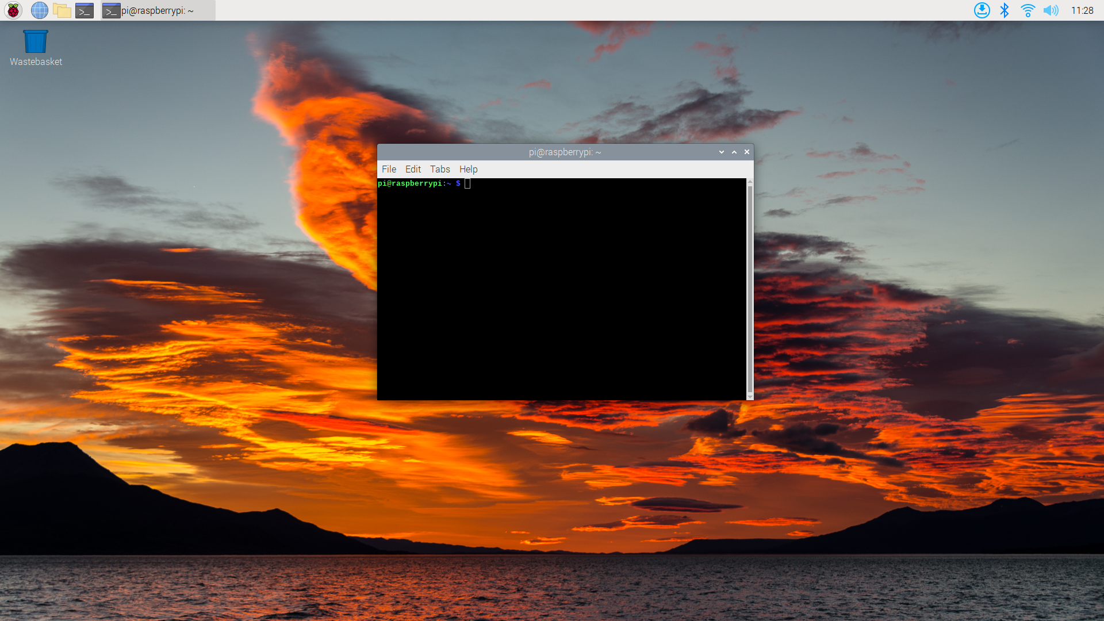Open the Wi-Fi network menu

click(x=1028, y=10)
